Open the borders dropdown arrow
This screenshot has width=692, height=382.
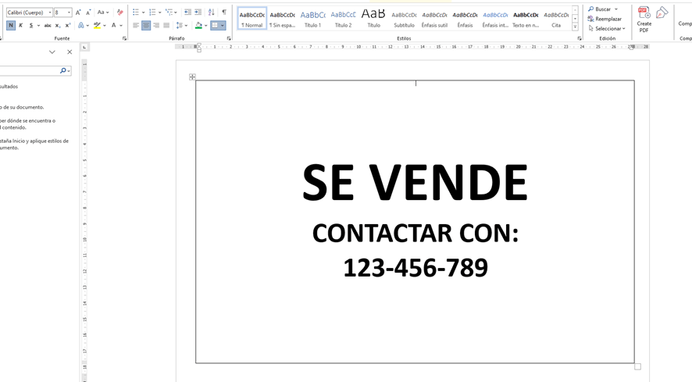click(222, 26)
